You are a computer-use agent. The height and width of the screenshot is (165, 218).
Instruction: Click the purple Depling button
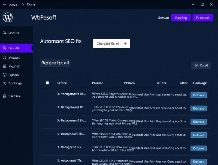181,18
